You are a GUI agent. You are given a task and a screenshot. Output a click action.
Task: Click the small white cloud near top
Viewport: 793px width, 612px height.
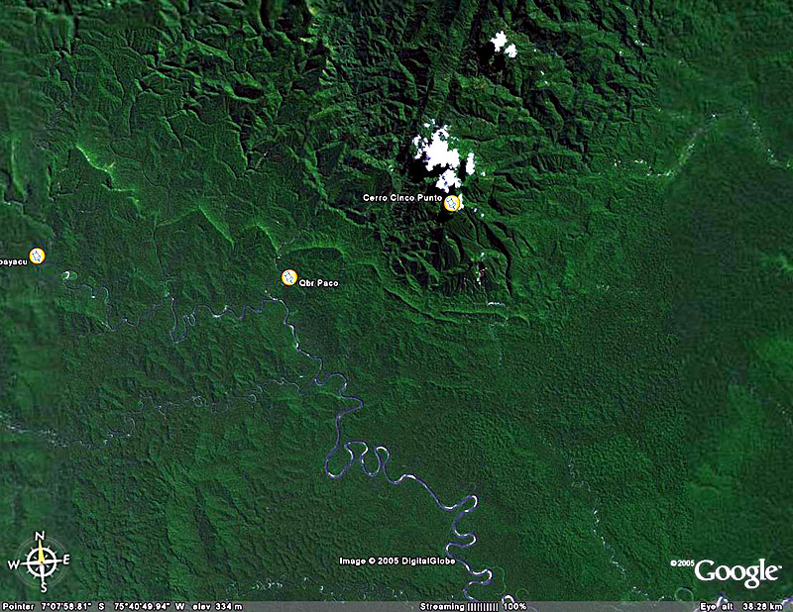503,44
